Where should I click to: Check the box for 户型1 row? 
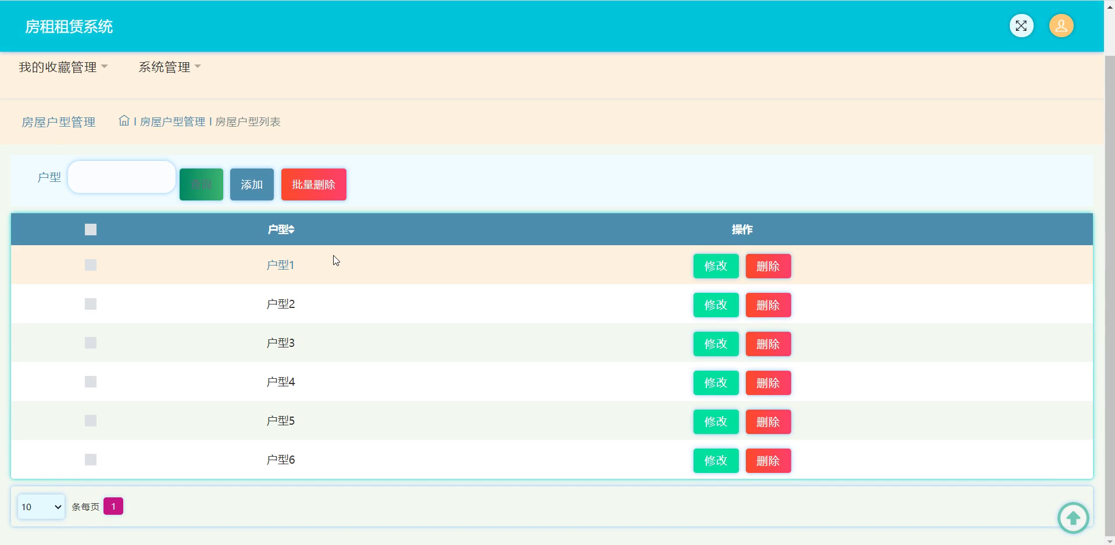tap(91, 265)
